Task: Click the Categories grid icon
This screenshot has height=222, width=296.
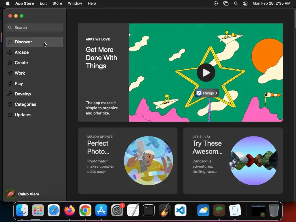Action: tap(10, 104)
